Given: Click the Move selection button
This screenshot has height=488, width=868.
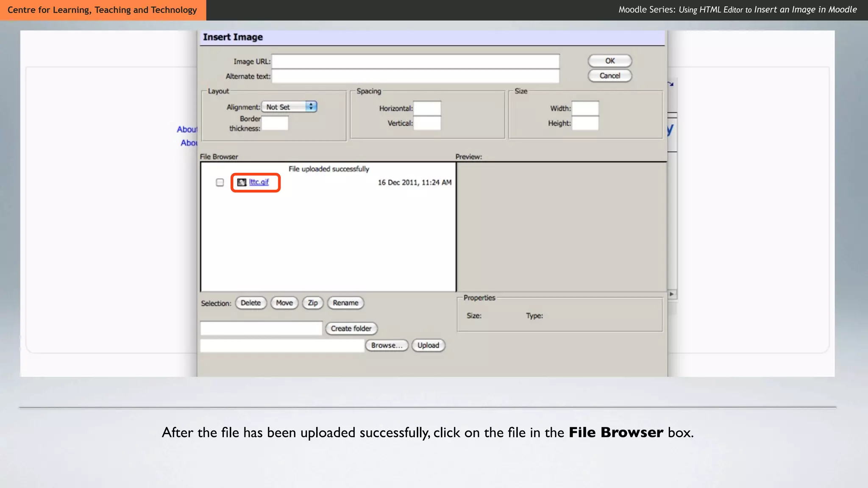Looking at the screenshot, I should pyautogui.click(x=284, y=303).
